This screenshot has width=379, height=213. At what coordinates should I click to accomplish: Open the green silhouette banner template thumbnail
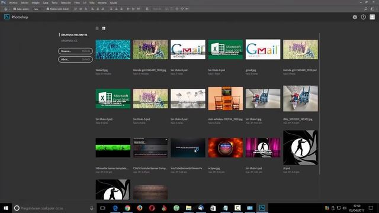tap(113, 147)
